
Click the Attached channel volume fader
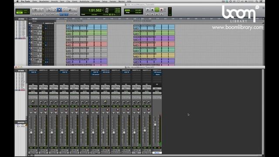tap(31, 133)
